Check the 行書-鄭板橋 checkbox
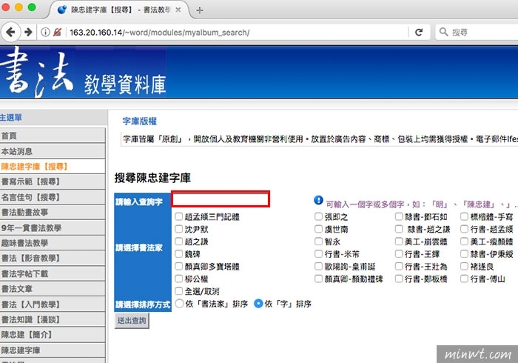 click(399, 279)
